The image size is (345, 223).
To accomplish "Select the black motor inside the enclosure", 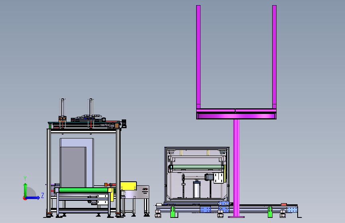I will (209, 177).
